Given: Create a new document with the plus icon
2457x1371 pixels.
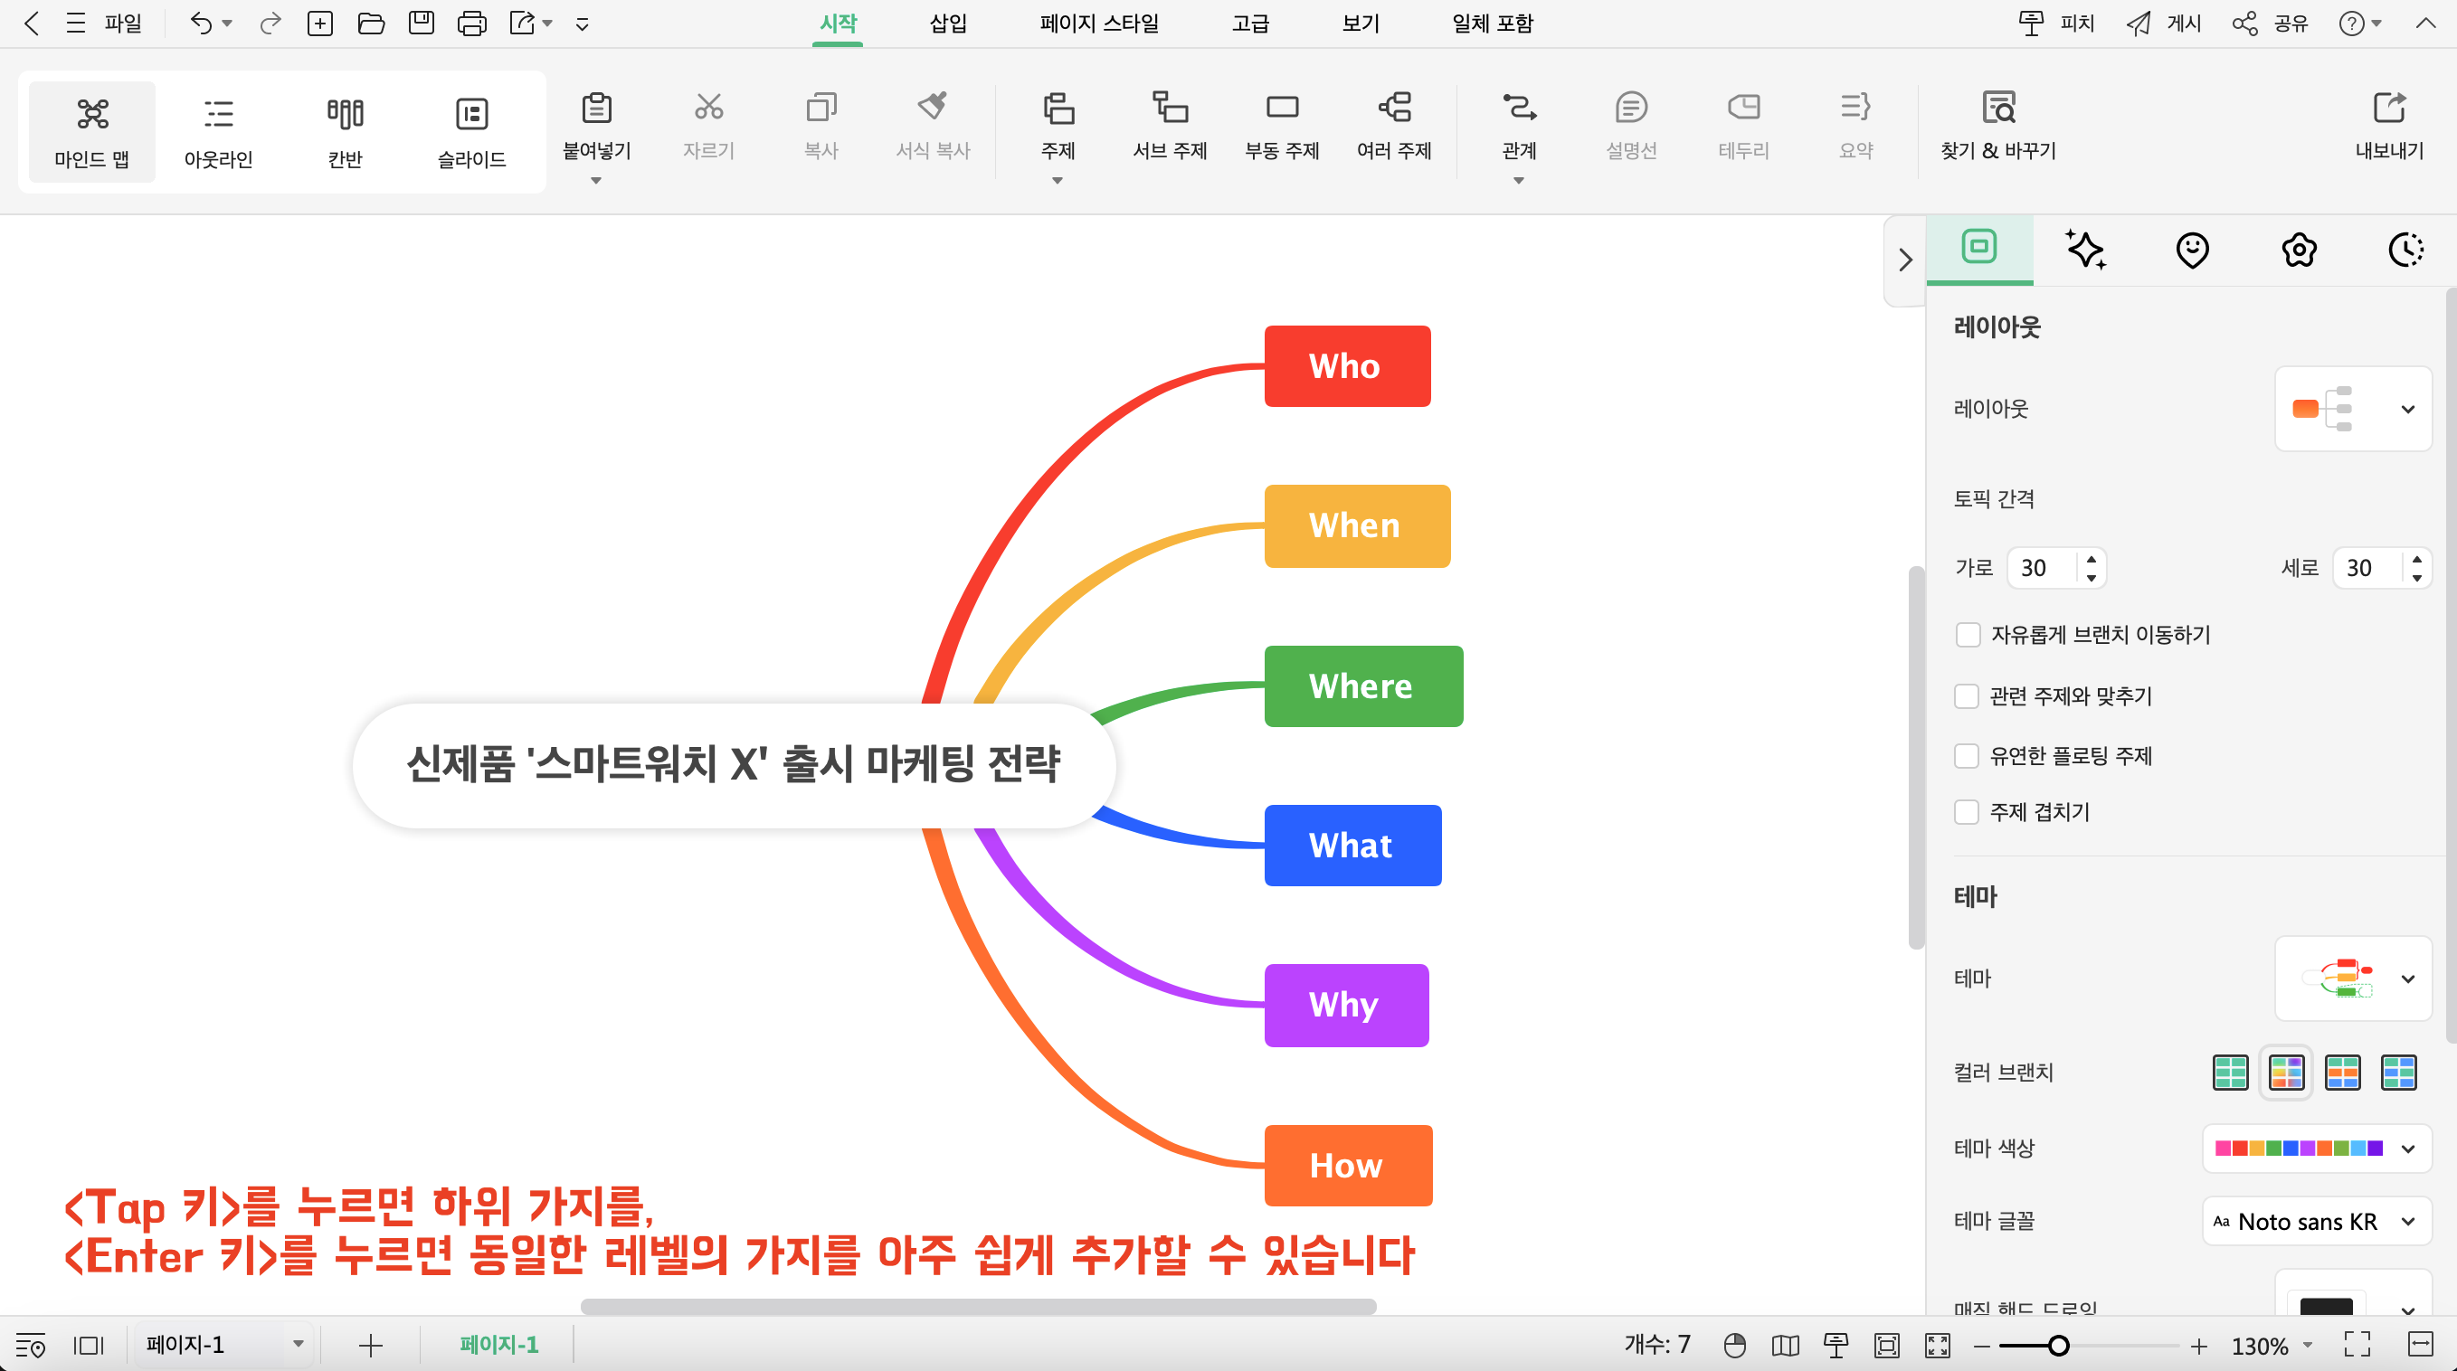Looking at the screenshot, I should coord(320,23).
